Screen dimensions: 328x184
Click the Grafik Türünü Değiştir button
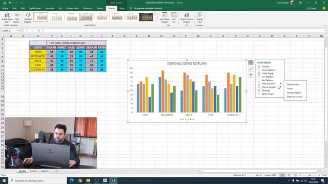coord(187,18)
